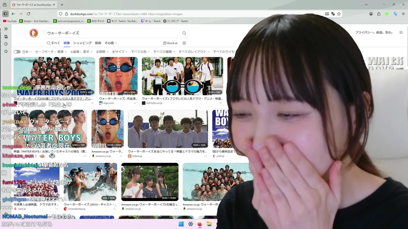
Task: Select the 画像 images tab
Action: (67, 43)
